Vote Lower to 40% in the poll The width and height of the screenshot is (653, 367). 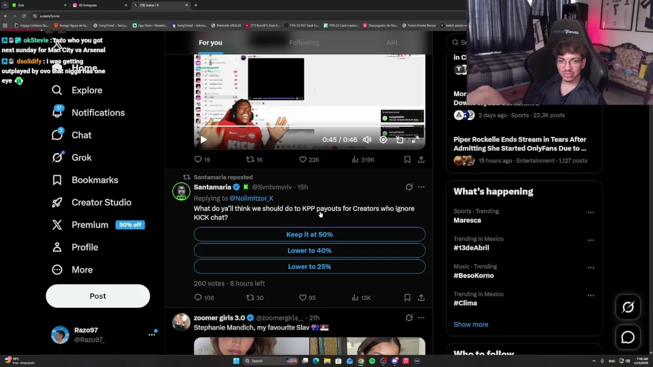pyautogui.click(x=309, y=250)
